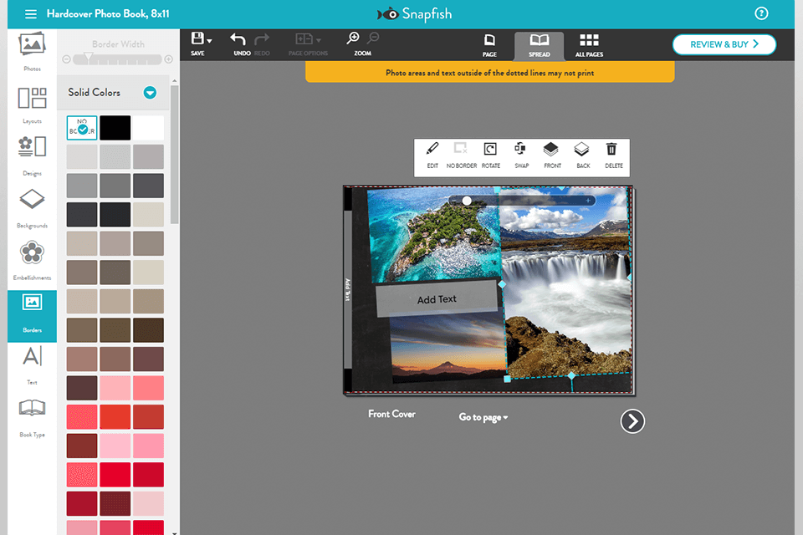
Task: Click the vertical spine Add Text field
Action: (348, 289)
